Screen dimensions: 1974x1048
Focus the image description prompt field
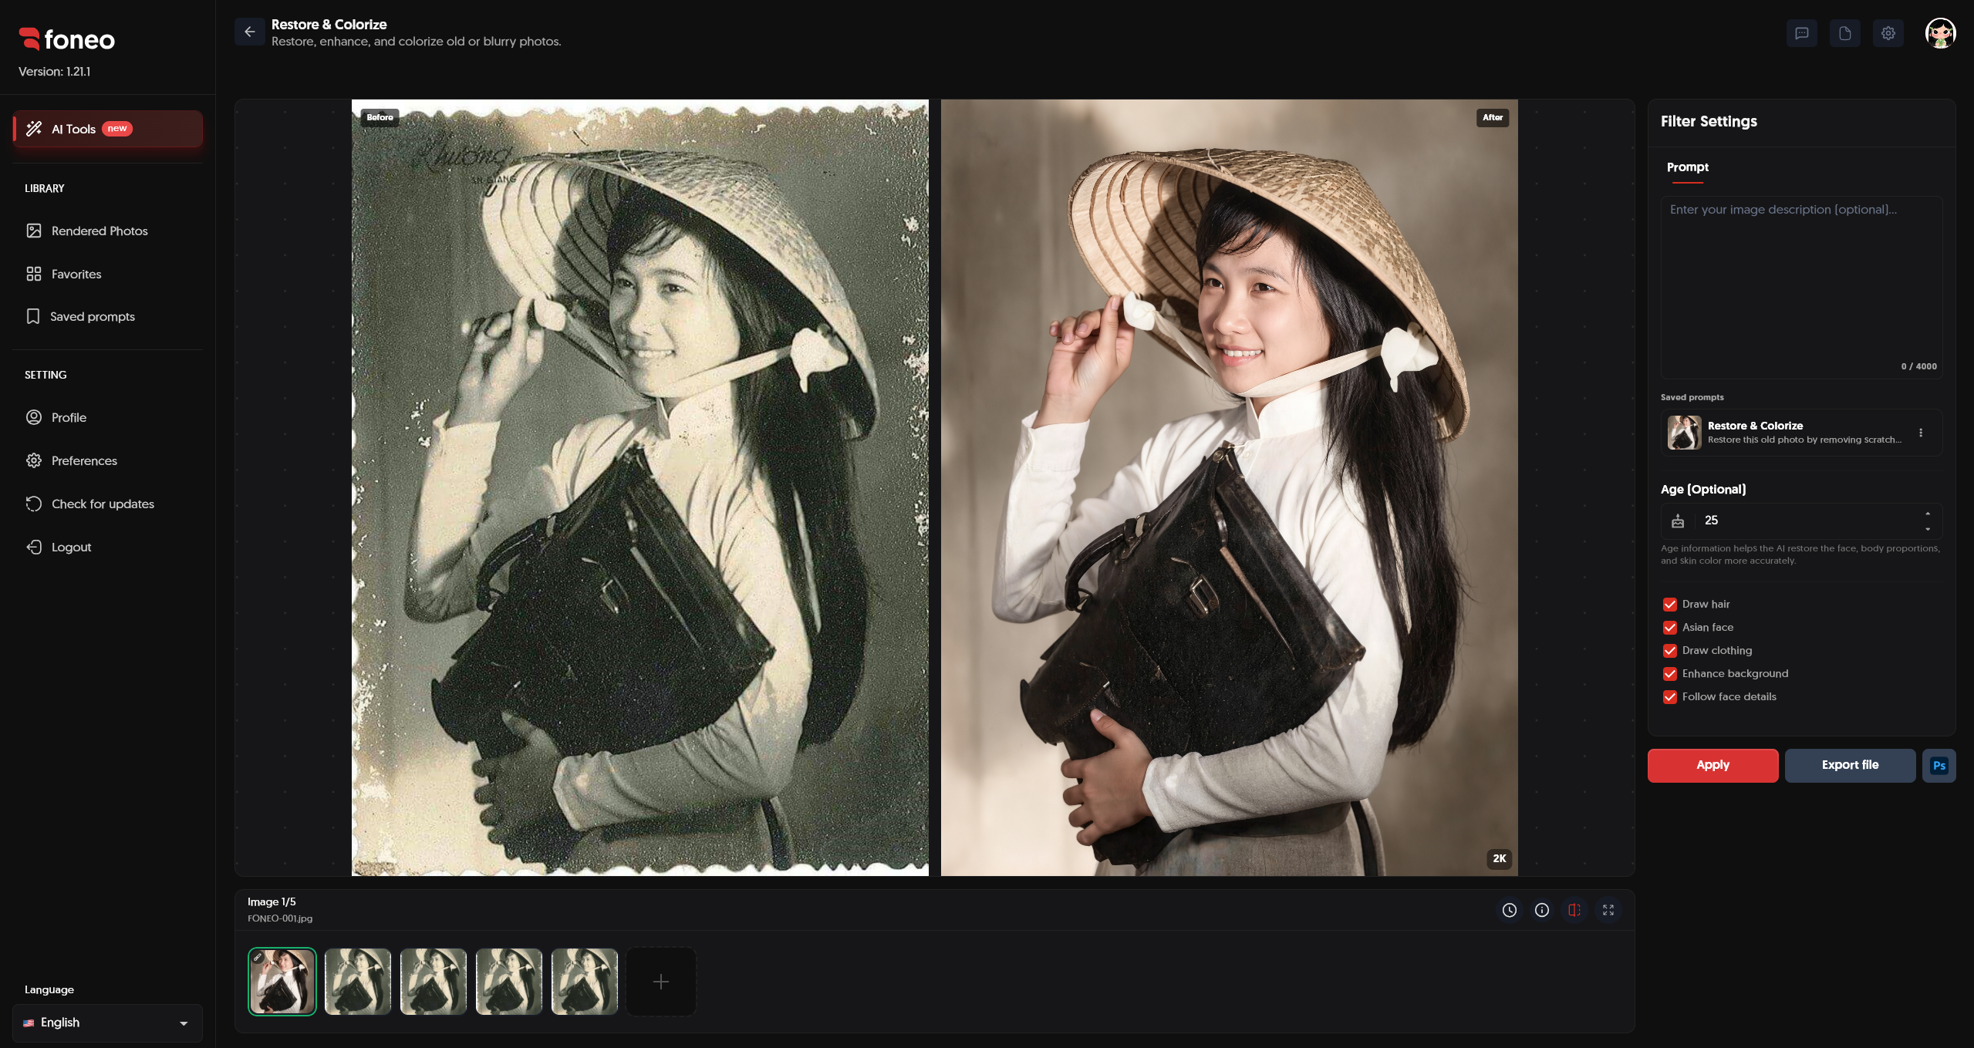tap(1801, 287)
